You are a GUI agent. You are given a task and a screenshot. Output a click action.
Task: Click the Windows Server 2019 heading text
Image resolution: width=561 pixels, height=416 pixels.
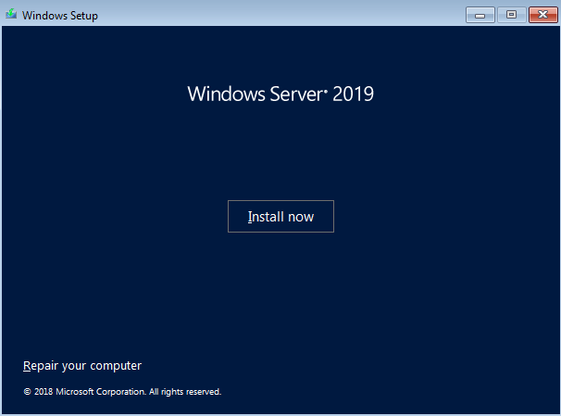280,94
